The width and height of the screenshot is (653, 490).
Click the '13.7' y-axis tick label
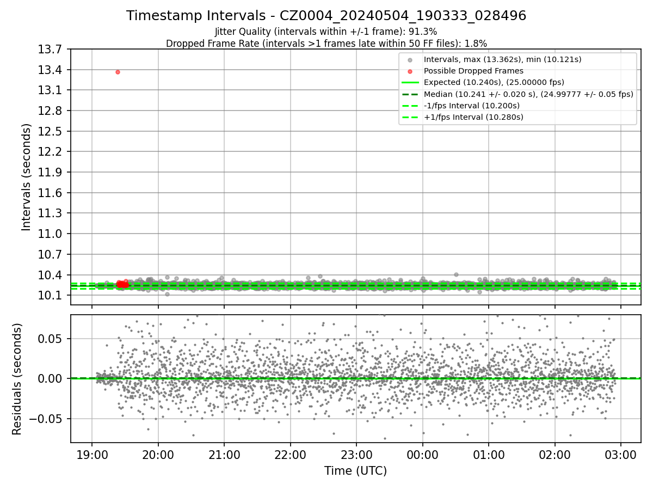(50, 50)
